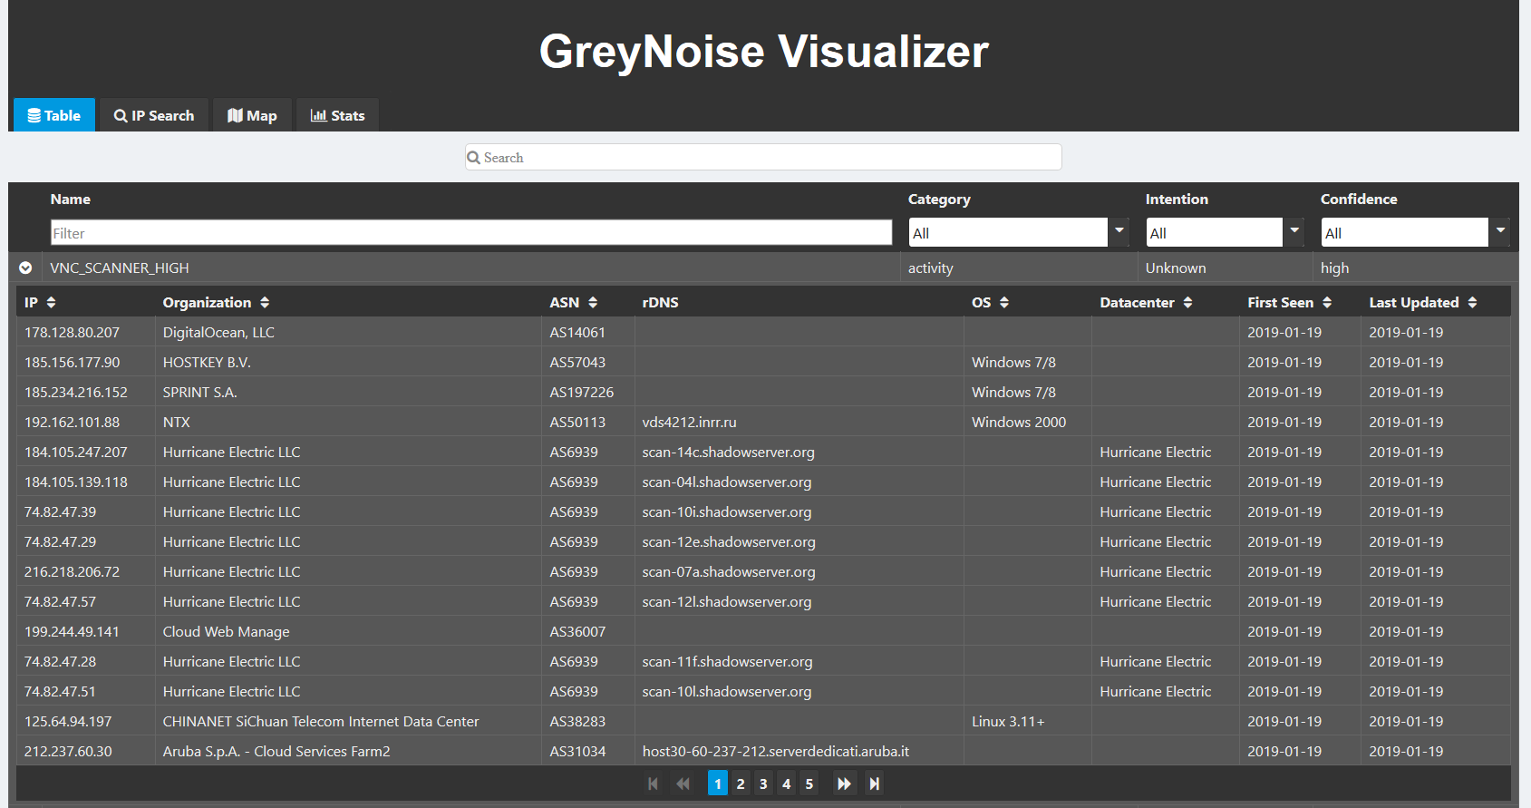Select IP 178.128.80.207

point(72,333)
